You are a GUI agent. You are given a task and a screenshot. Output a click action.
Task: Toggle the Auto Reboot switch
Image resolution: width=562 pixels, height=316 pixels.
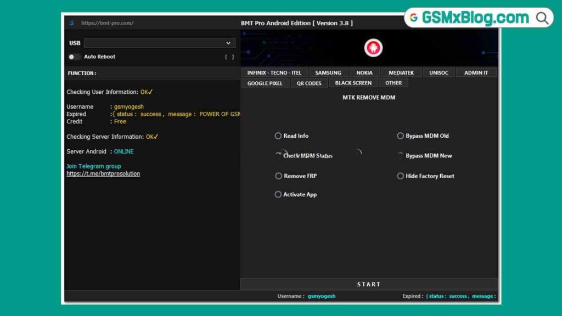point(74,57)
